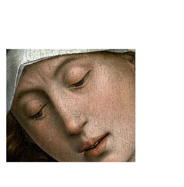The image size is (184, 187).
Task: Click the red lips in the painting
Action: (x=94, y=145)
